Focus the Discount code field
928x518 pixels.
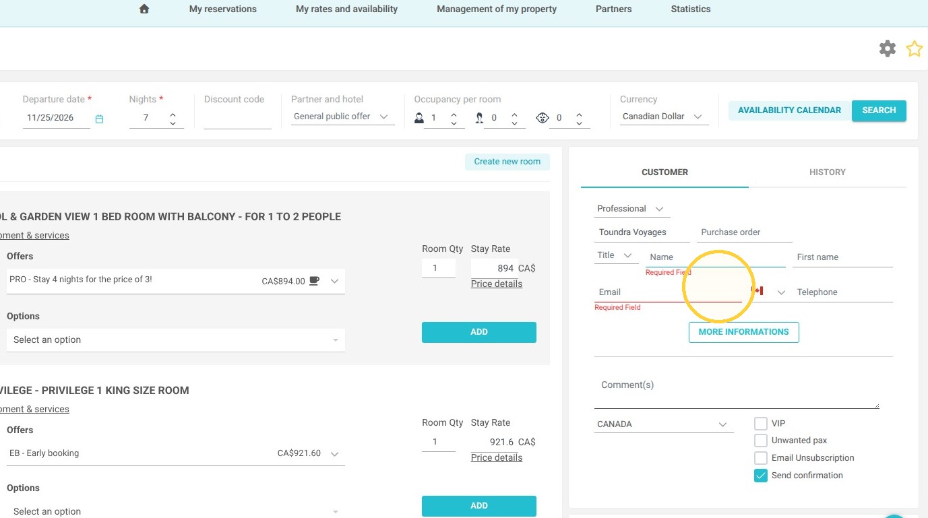[x=238, y=119]
